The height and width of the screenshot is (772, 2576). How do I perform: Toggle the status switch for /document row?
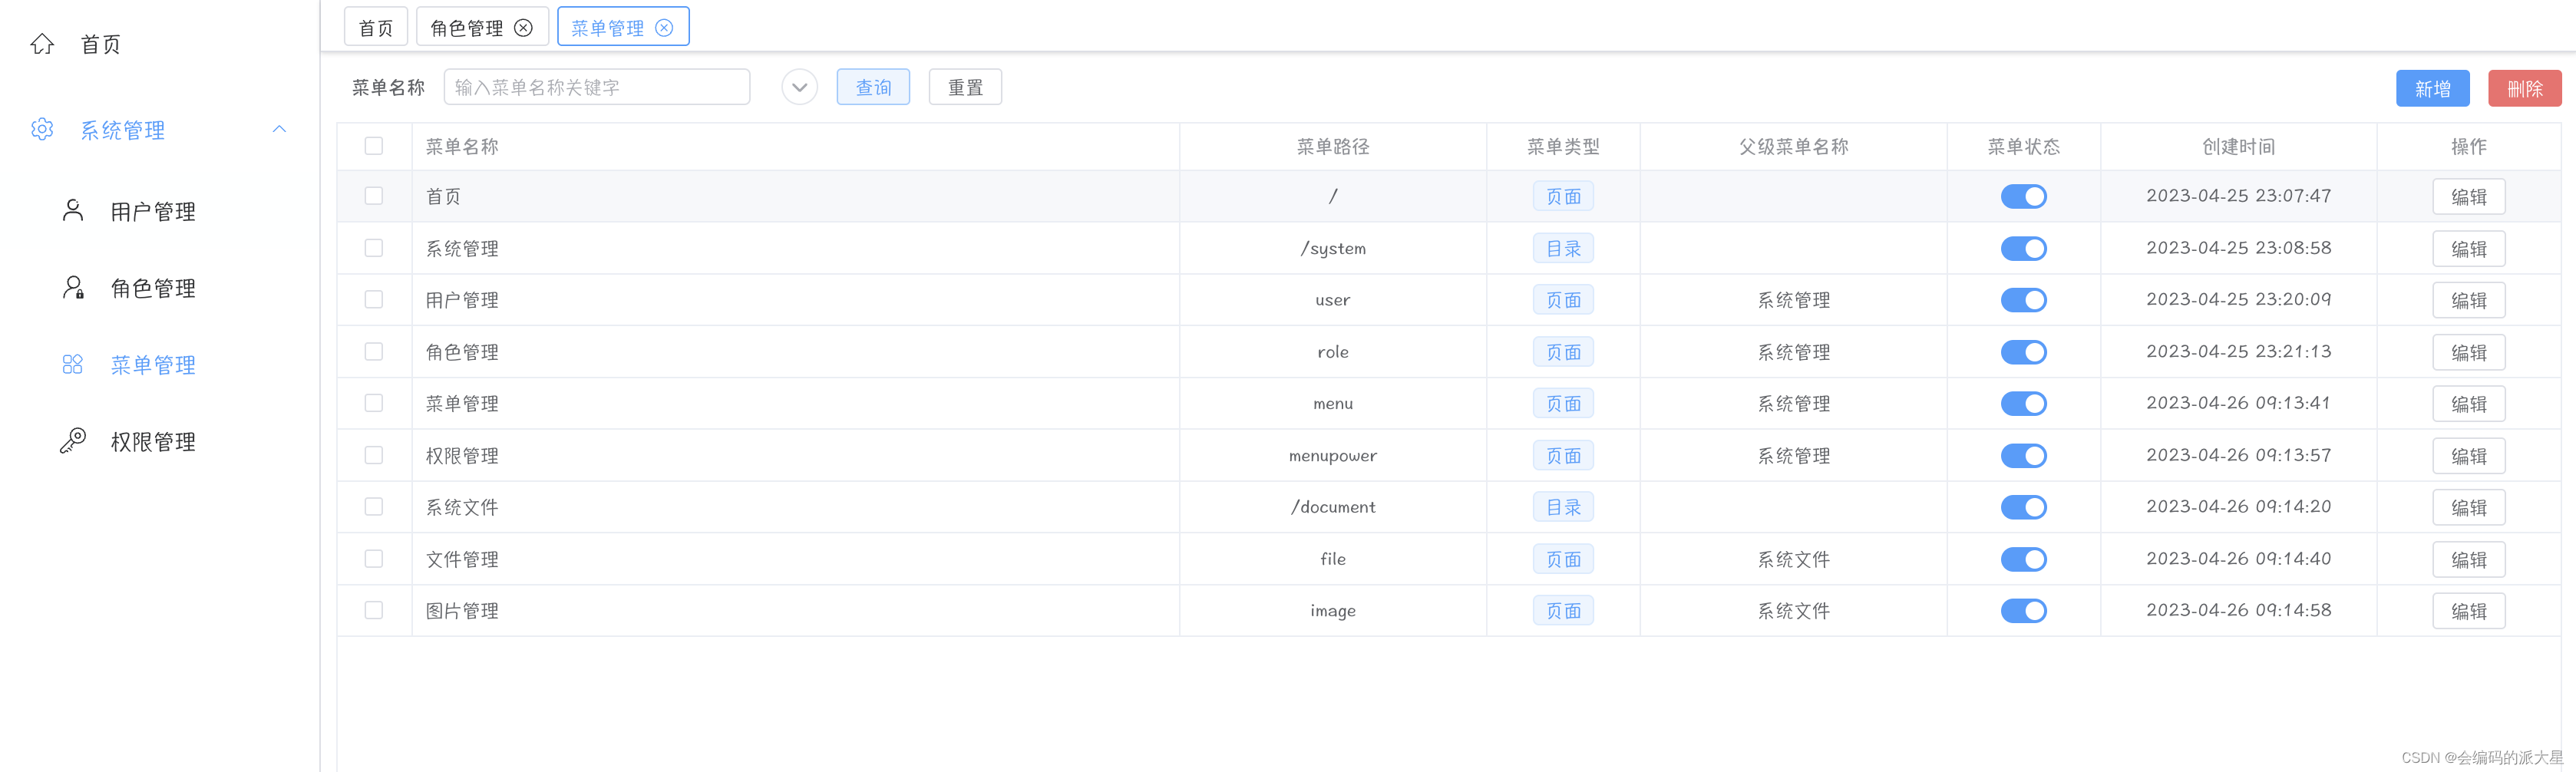coord(2023,507)
